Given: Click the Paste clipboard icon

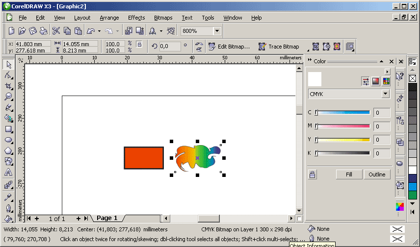Looking at the screenshot, I should (x=78, y=31).
